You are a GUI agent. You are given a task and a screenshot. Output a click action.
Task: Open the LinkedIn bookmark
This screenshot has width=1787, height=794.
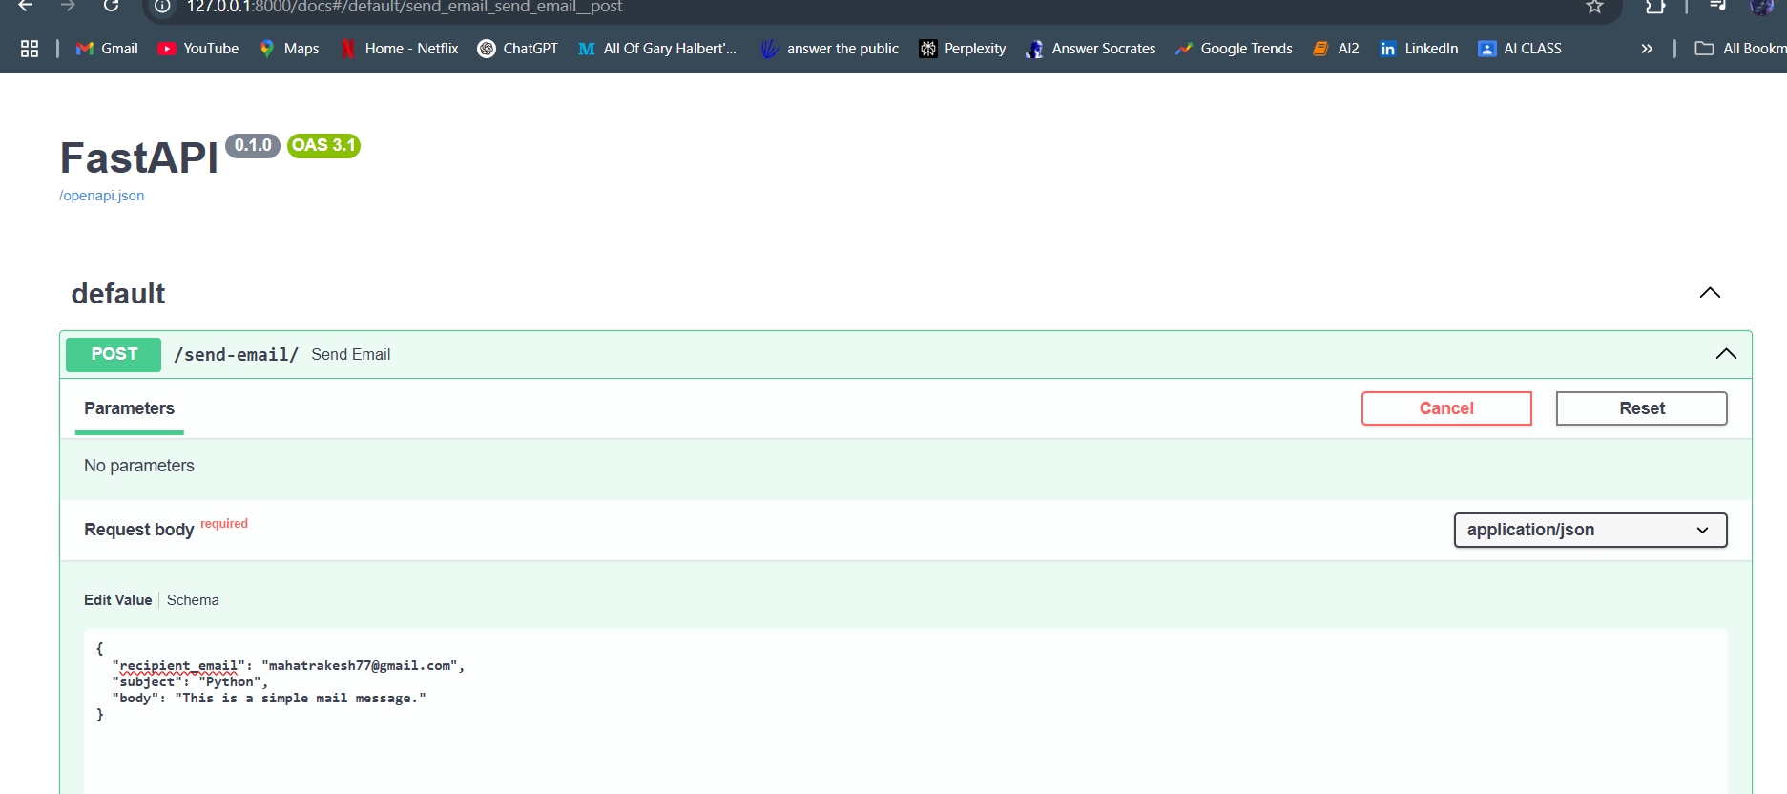click(1419, 49)
